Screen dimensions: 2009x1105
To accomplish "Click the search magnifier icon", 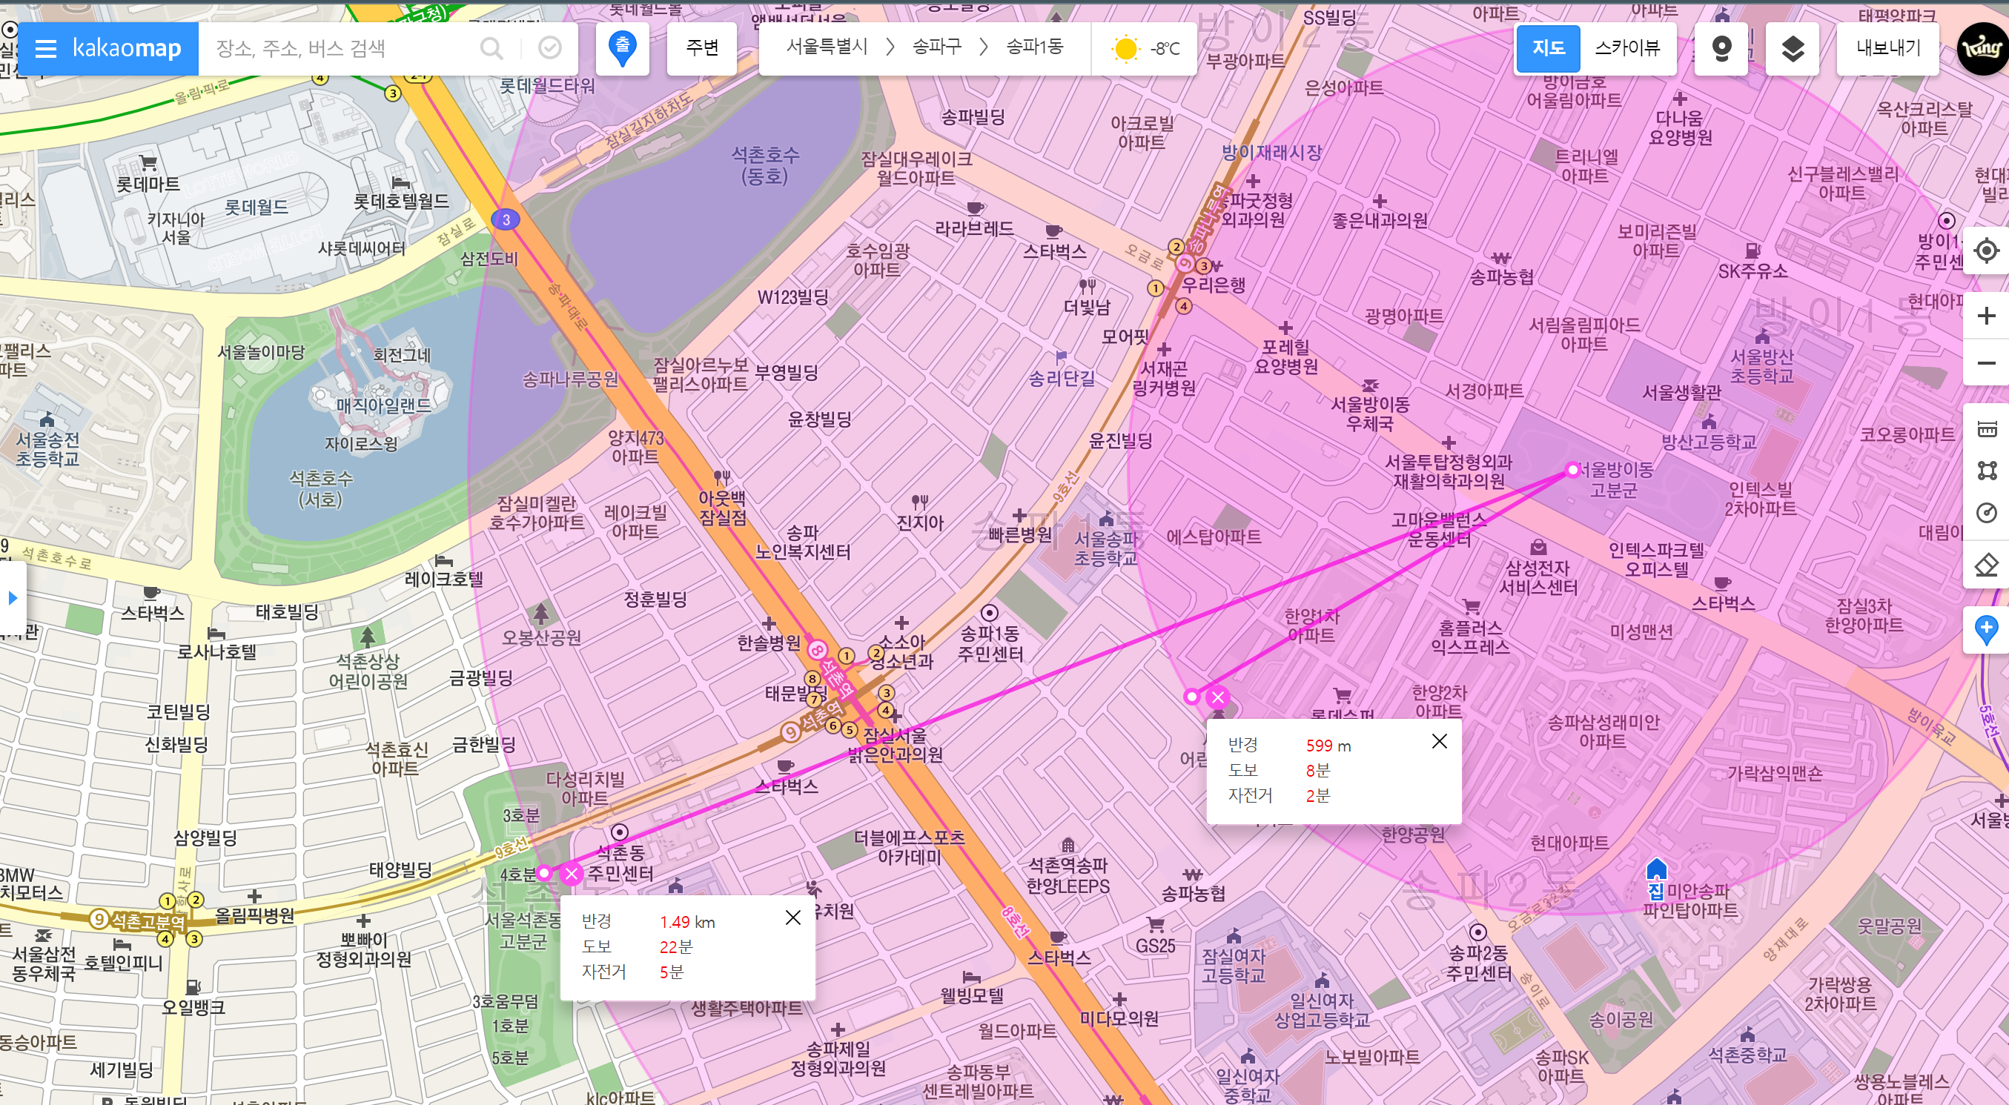I will [492, 48].
